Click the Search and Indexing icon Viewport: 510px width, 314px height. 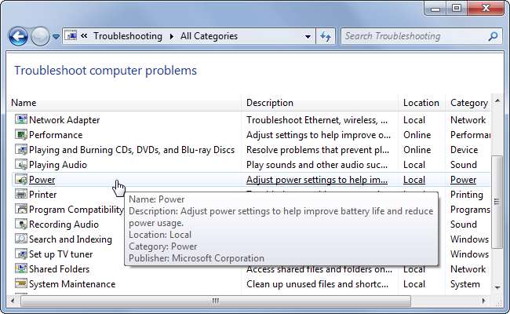click(x=21, y=239)
